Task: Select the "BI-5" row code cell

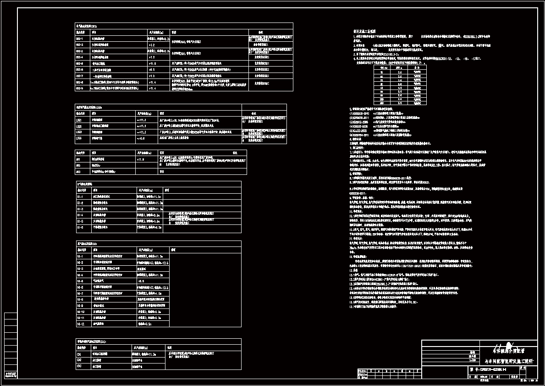Action: click(x=84, y=221)
